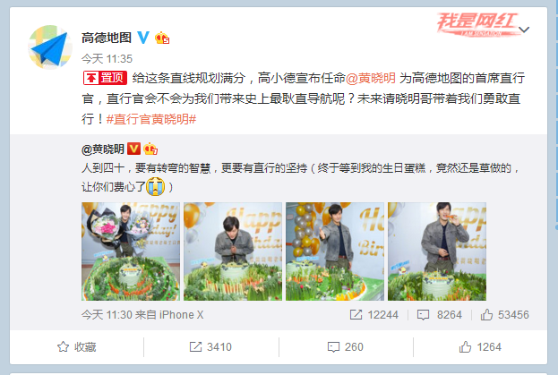Expand the post options chevron menu
Screen dimensions: 558x375
point(524,30)
